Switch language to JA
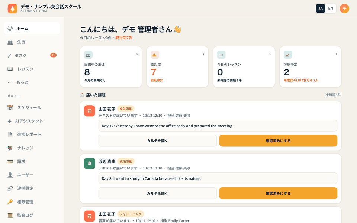Screen dimensions: 357x223 coord(321,9)
